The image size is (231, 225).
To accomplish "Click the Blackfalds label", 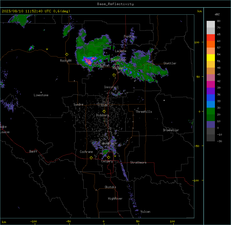I will coord(118,60).
